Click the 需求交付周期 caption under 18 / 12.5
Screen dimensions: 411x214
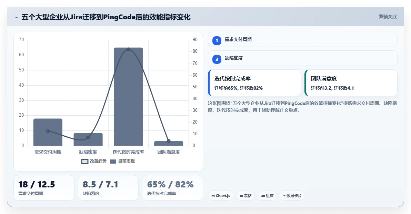[x=31, y=194]
